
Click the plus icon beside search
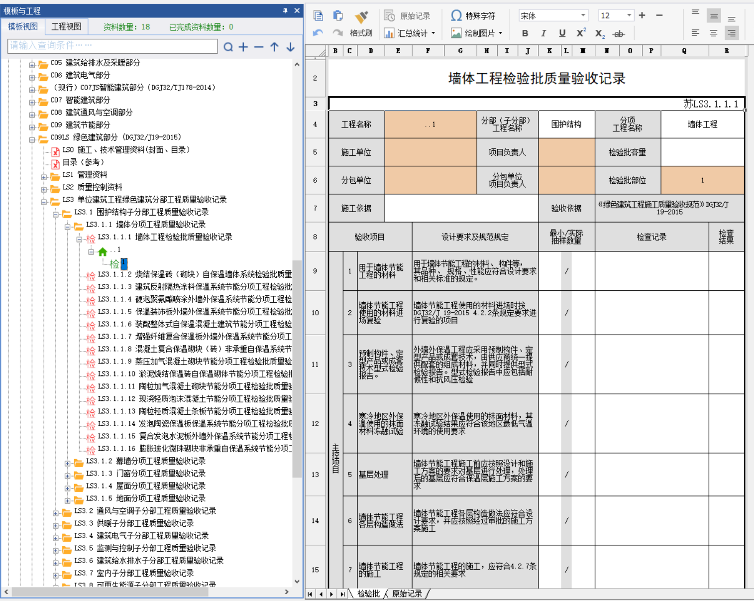coord(243,47)
